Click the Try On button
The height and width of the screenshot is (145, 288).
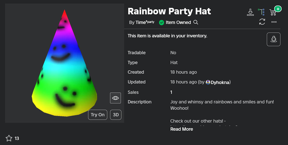pos(98,115)
